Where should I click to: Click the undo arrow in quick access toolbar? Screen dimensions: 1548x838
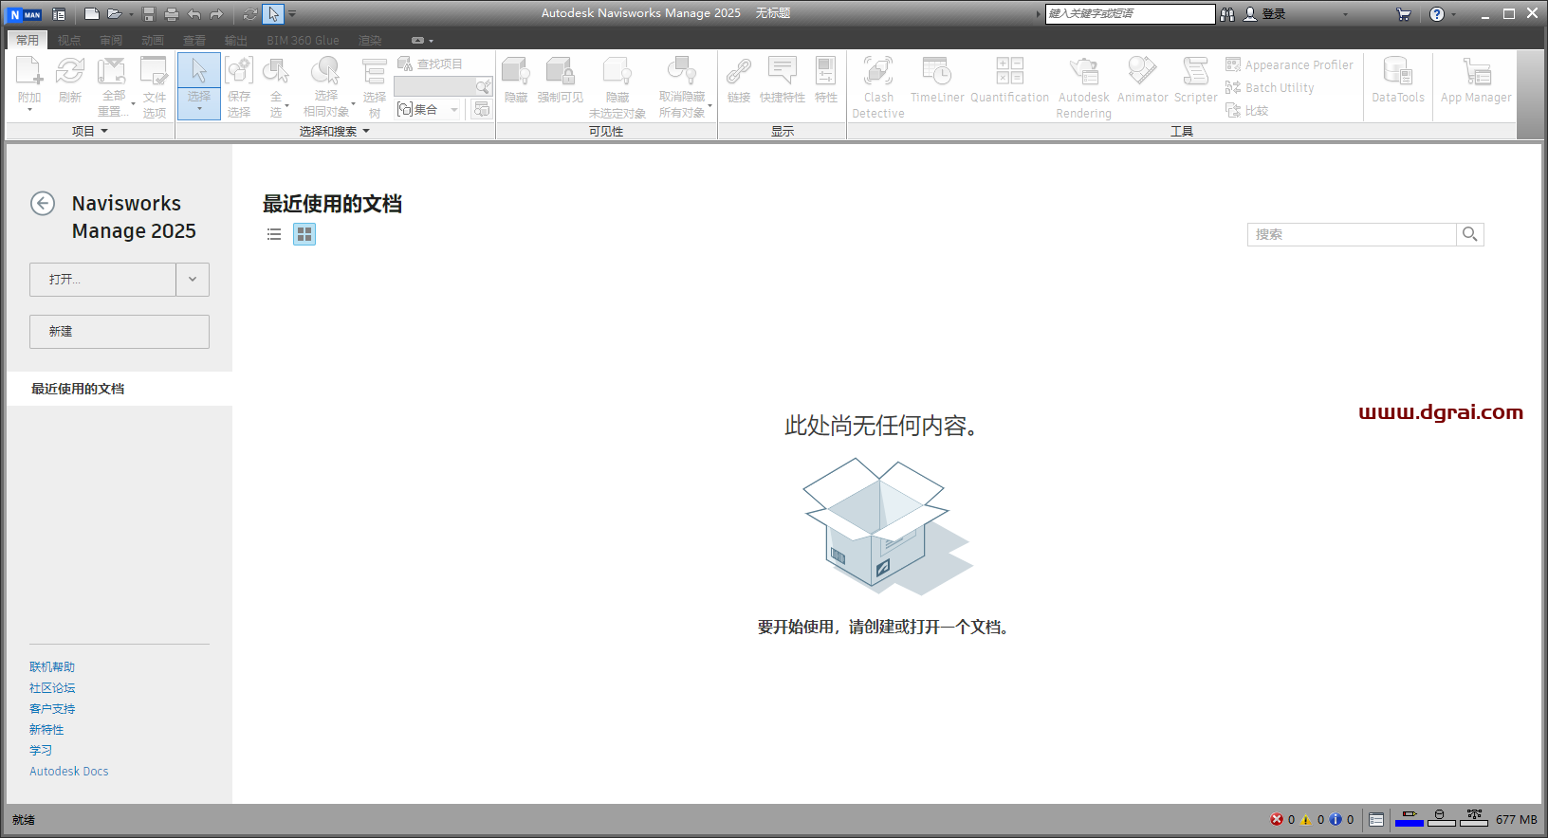tap(194, 14)
